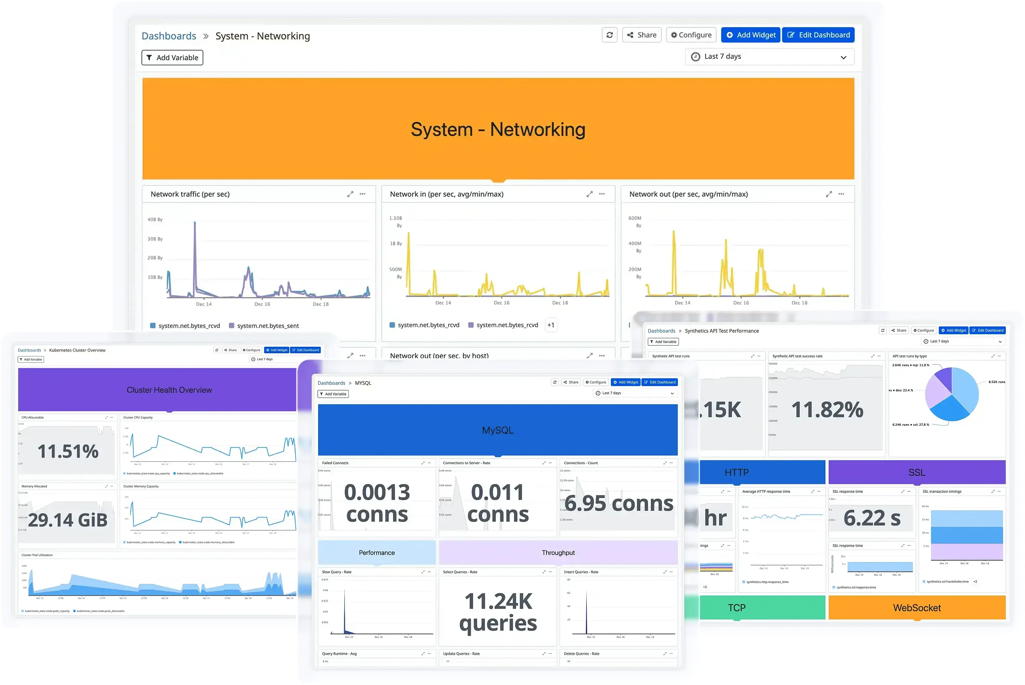Expand Failed Connects widget in MySQL
This screenshot has width=1025, height=685.
(x=423, y=463)
